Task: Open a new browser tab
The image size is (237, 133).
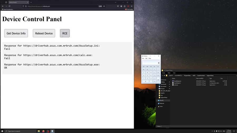Action: (x=31, y=2)
